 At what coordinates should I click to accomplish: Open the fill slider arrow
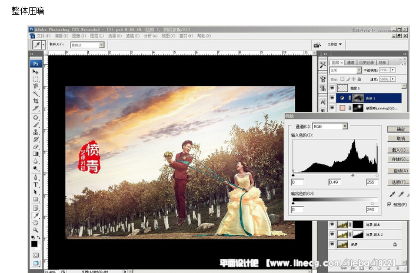click(x=393, y=79)
